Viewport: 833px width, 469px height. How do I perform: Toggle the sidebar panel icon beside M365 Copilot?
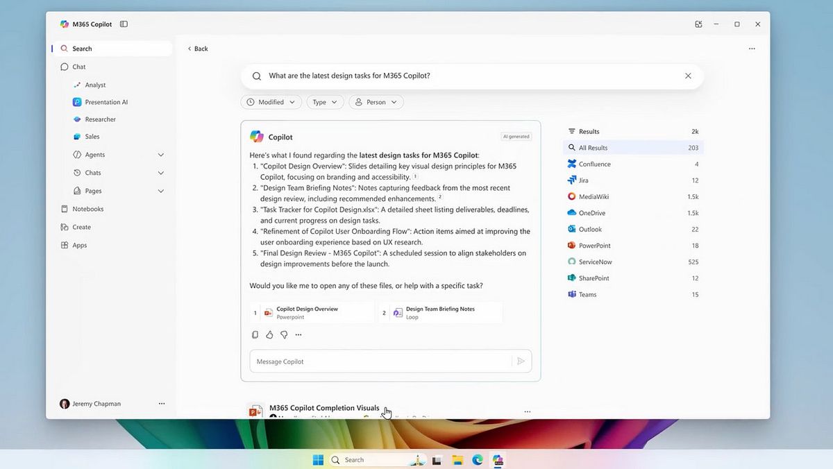(124, 24)
